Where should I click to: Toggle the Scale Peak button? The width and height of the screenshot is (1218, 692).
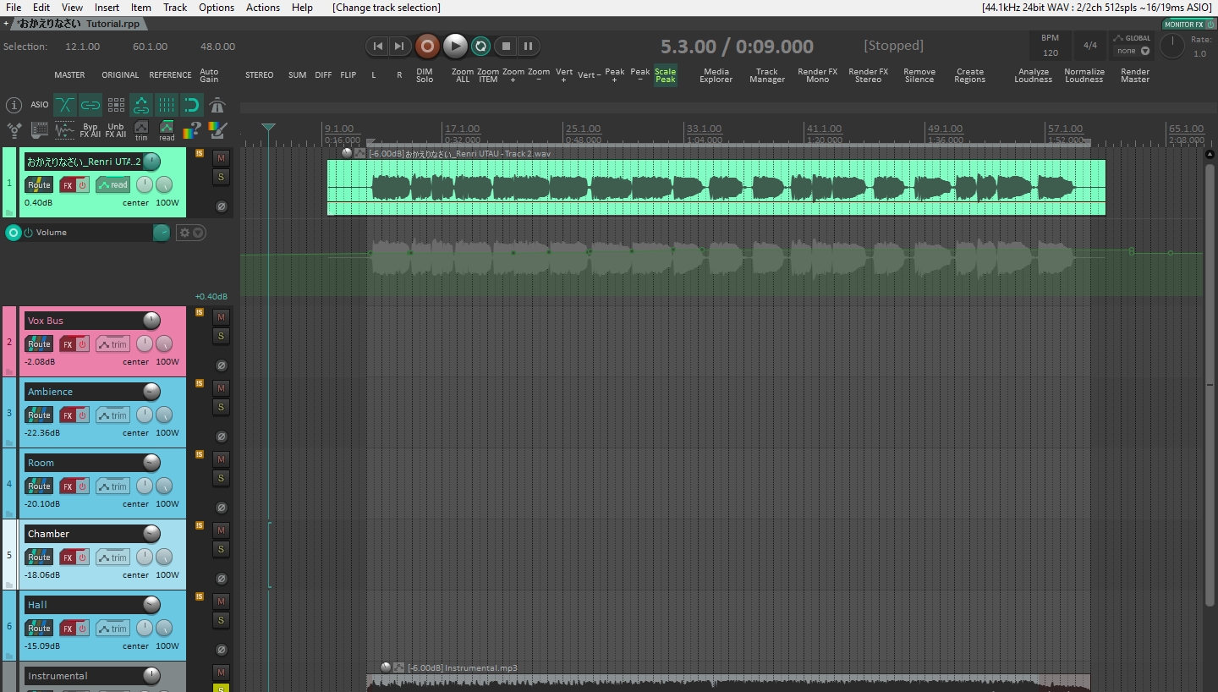666,75
